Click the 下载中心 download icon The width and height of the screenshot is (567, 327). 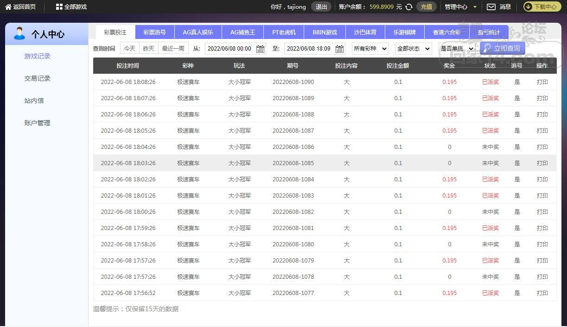529,7
